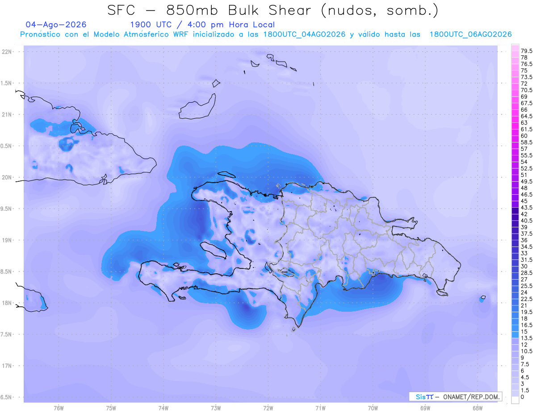
Task: Click the legend value '36'
Action: click(524, 240)
